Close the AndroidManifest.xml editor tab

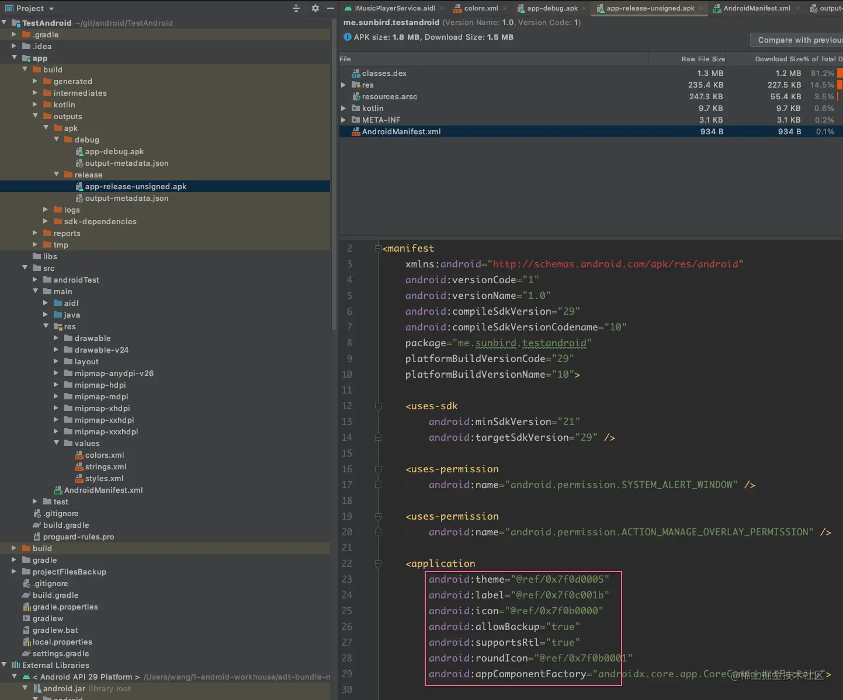point(797,8)
